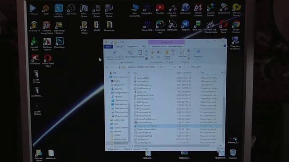Screen dimensions: 289x162
Task: Open the Uninstall Tool shortcut
Action: click(224, 9)
